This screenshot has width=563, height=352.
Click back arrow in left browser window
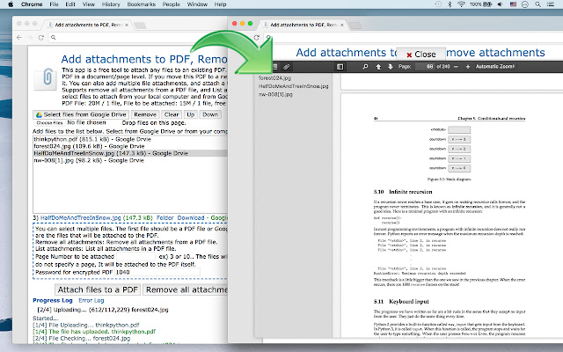coord(19,37)
